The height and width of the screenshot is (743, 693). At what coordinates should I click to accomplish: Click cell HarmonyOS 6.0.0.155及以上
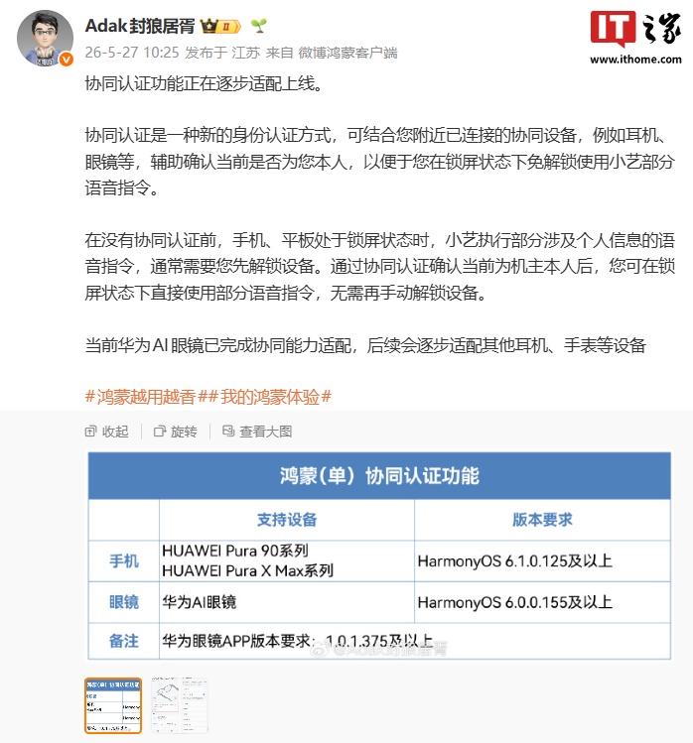[514, 602]
